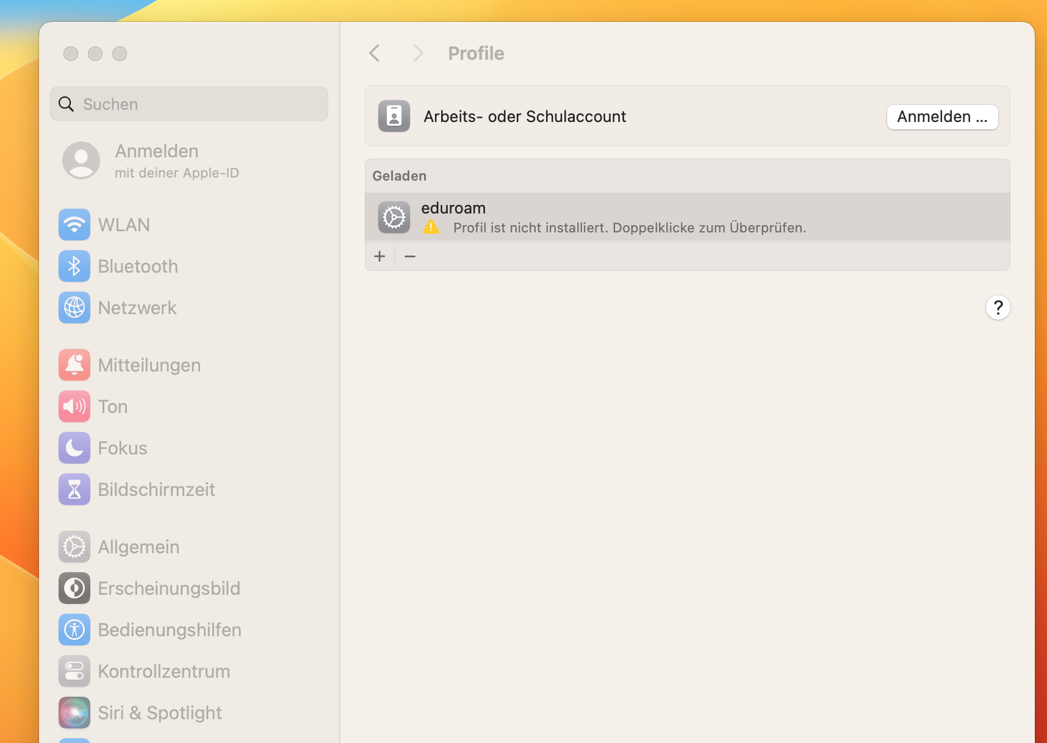Select Siri & Spotlight label
The width and height of the screenshot is (1047, 743).
pyautogui.click(x=160, y=712)
